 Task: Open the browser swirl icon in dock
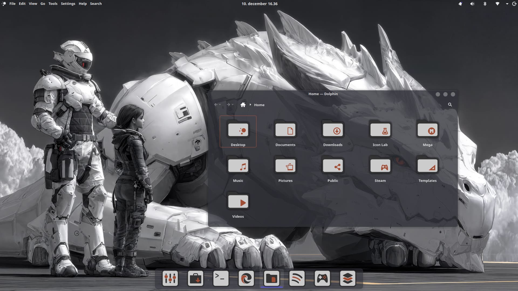click(x=246, y=278)
